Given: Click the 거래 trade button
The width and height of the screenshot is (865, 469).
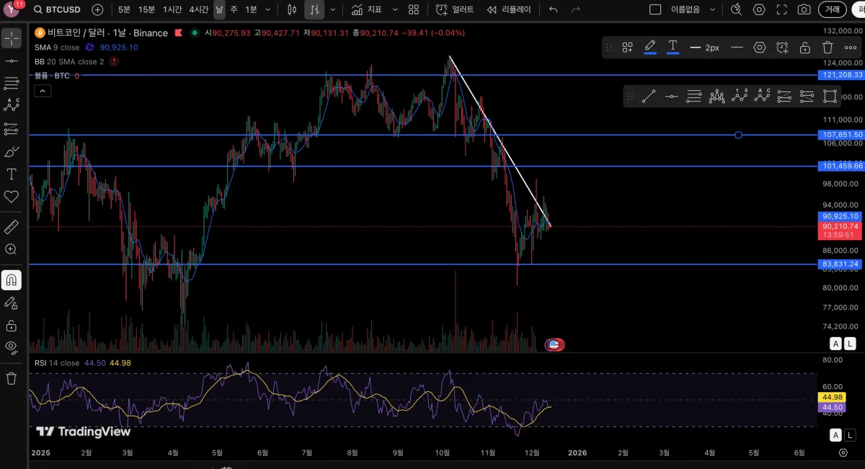Looking at the screenshot, I should pos(833,9).
